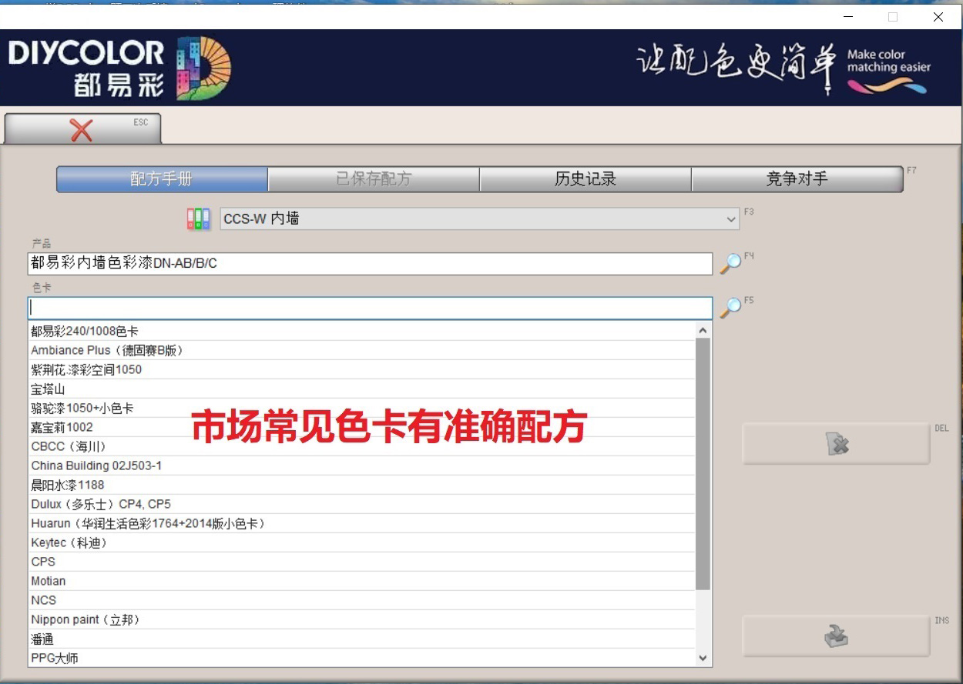Viewport: 963px width, 684px height.
Task: Click the F5 magnifier to search color cards
Action: pyautogui.click(x=733, y=305)
